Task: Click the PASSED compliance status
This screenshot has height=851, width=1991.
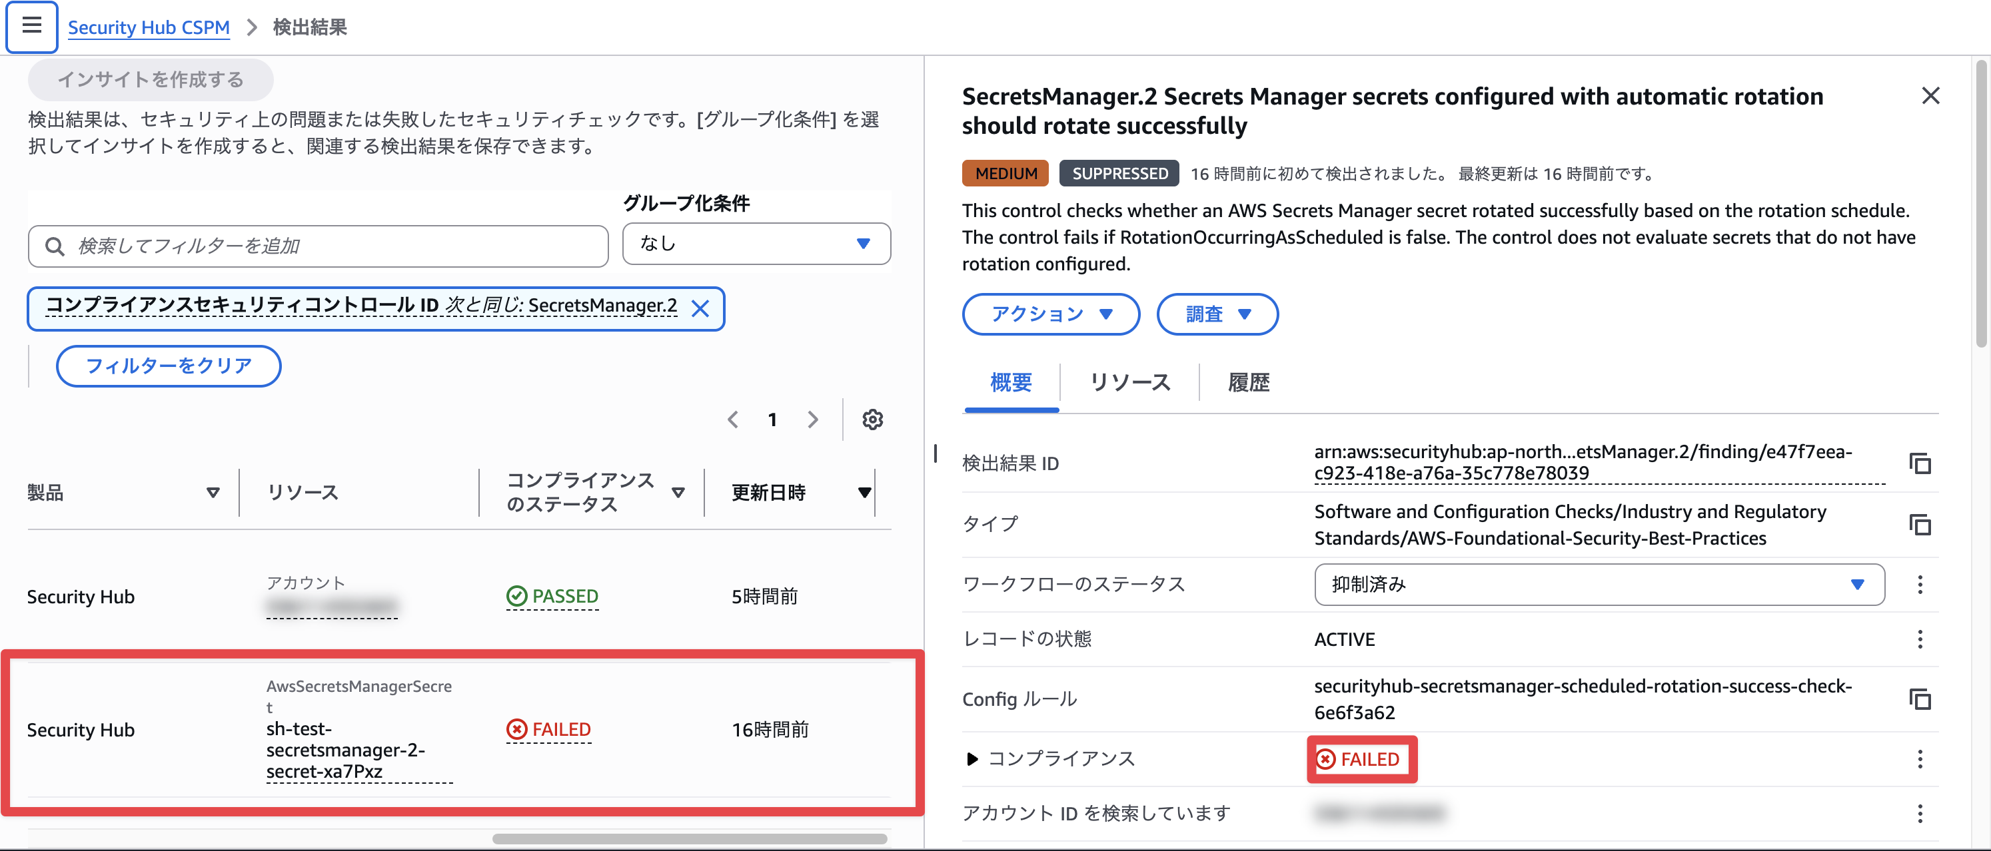Action: click(x=552, y=596)
